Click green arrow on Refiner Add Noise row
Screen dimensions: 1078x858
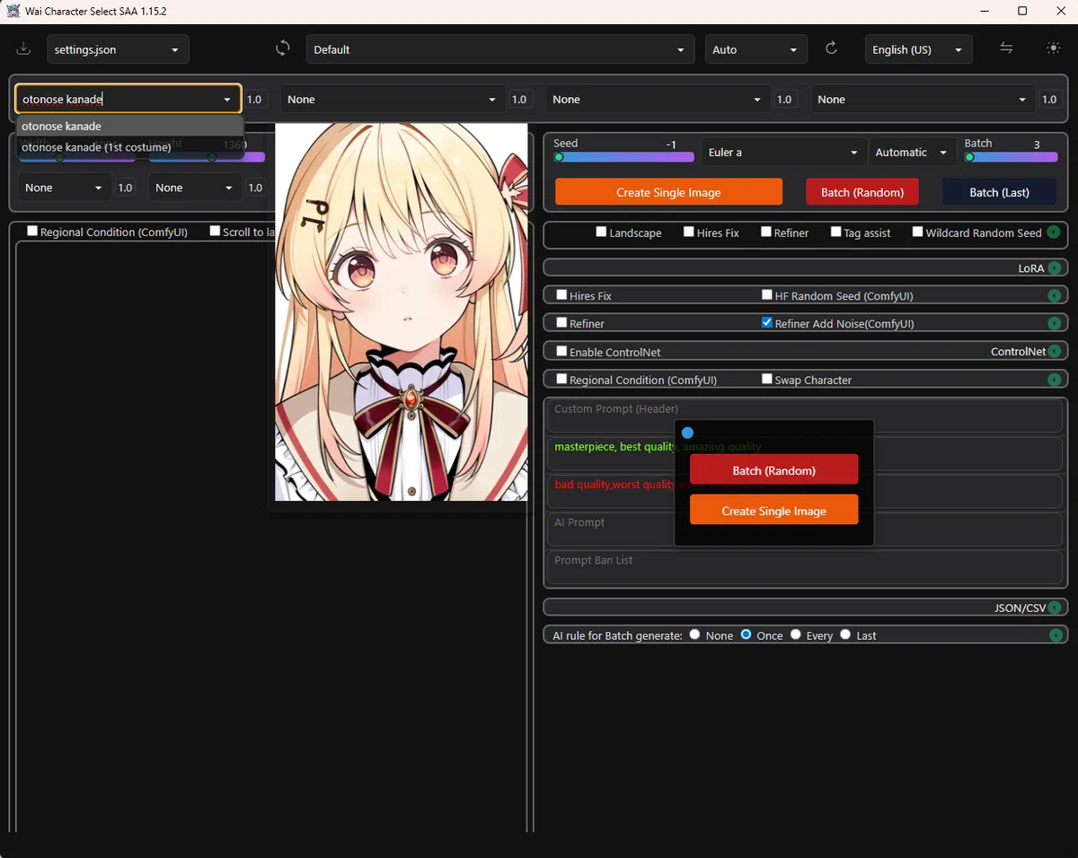point(1055,323)
